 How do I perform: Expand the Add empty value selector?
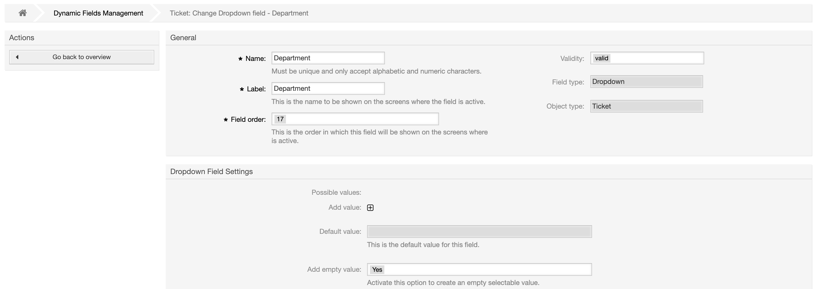click(x=479, y=269)
